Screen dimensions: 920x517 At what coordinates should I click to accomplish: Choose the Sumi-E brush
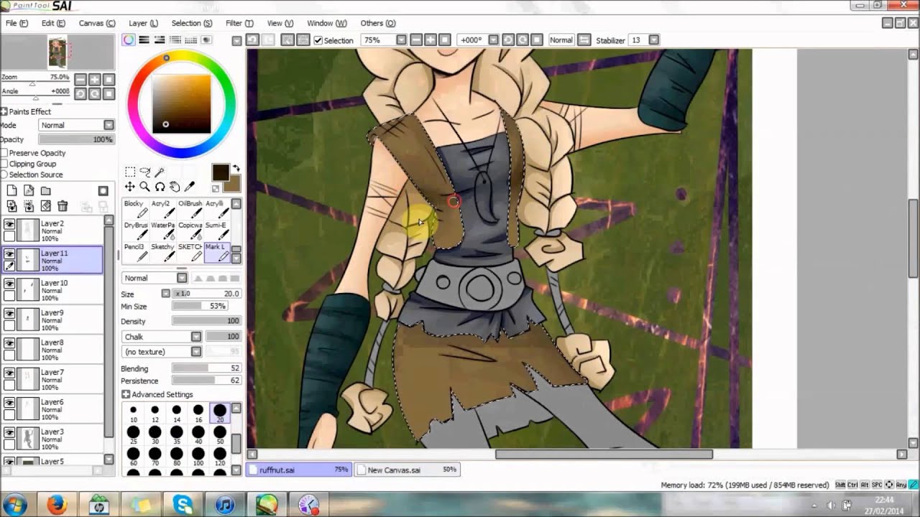(217, 230)
